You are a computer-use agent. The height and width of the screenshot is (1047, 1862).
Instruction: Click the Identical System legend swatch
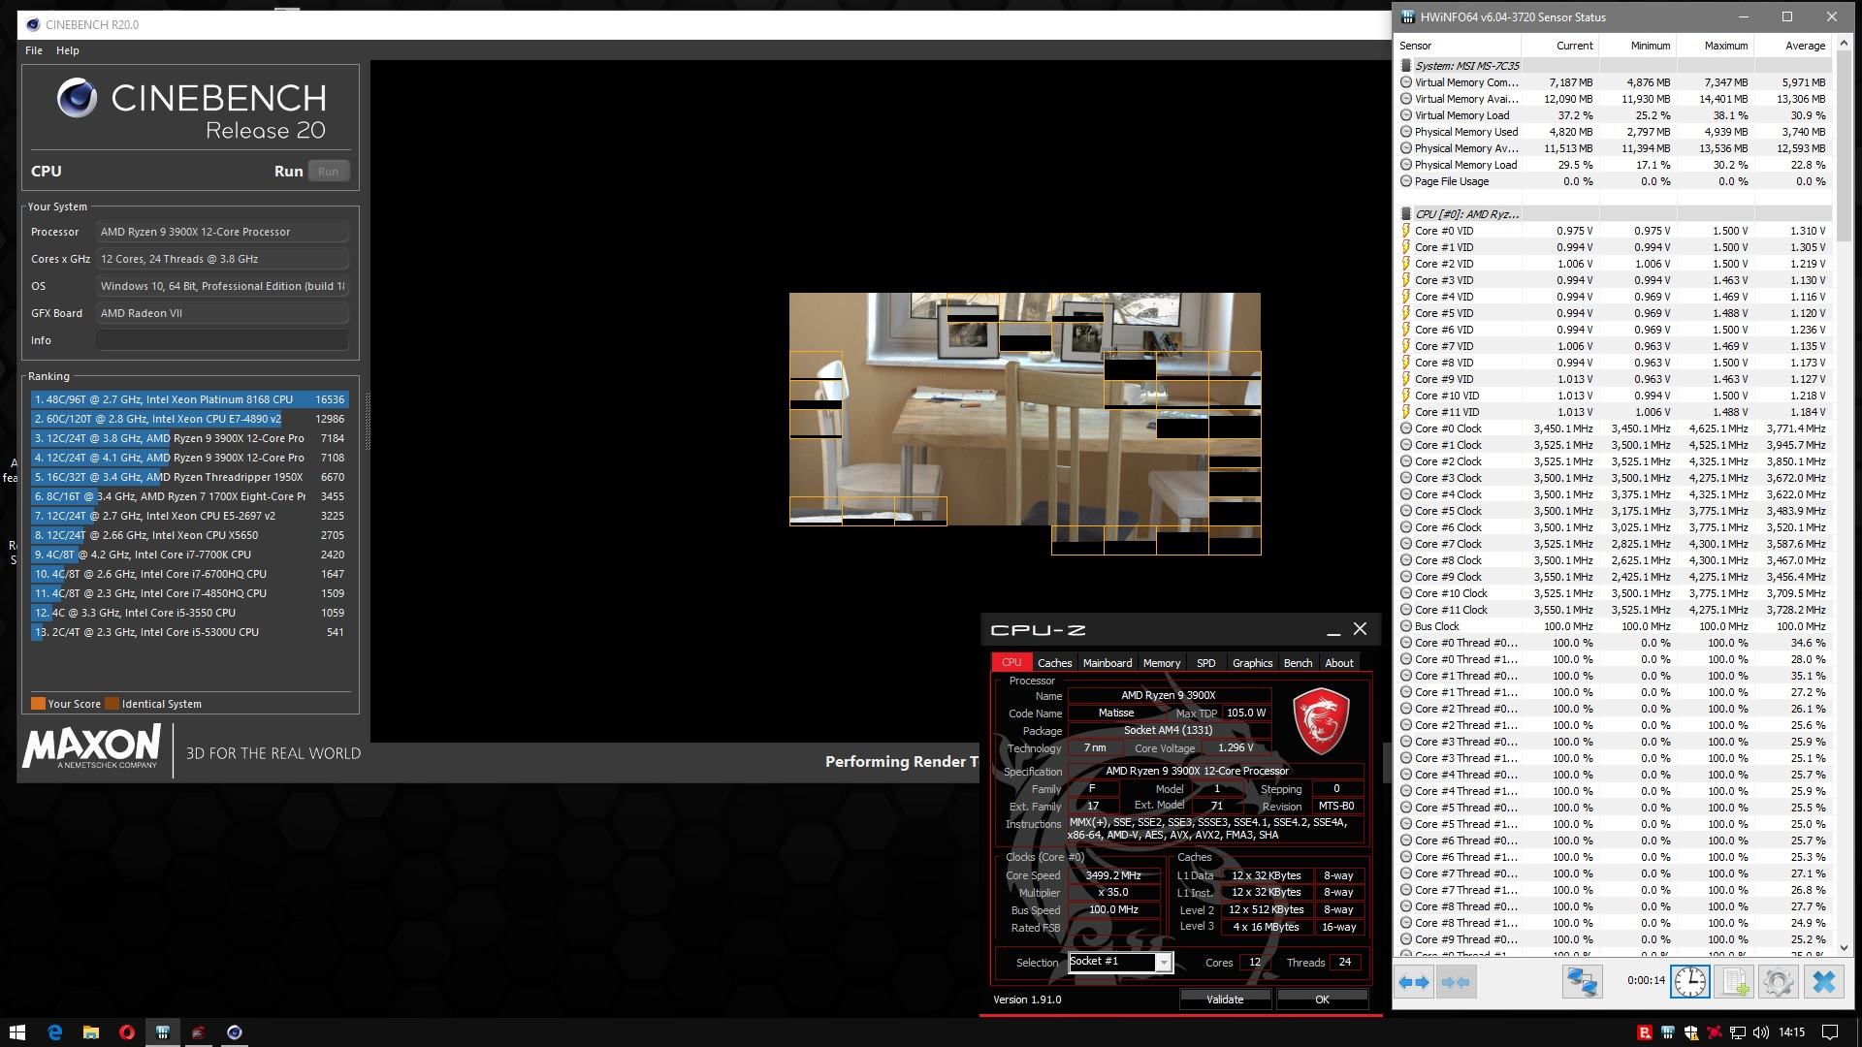click(112, 704)
